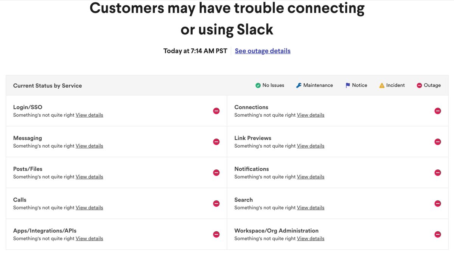
Task: Click the Calls outage status icon
Action: click(216, 203)
